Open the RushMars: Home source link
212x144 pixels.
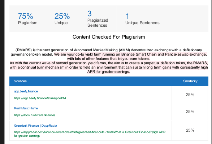(26, 108)
